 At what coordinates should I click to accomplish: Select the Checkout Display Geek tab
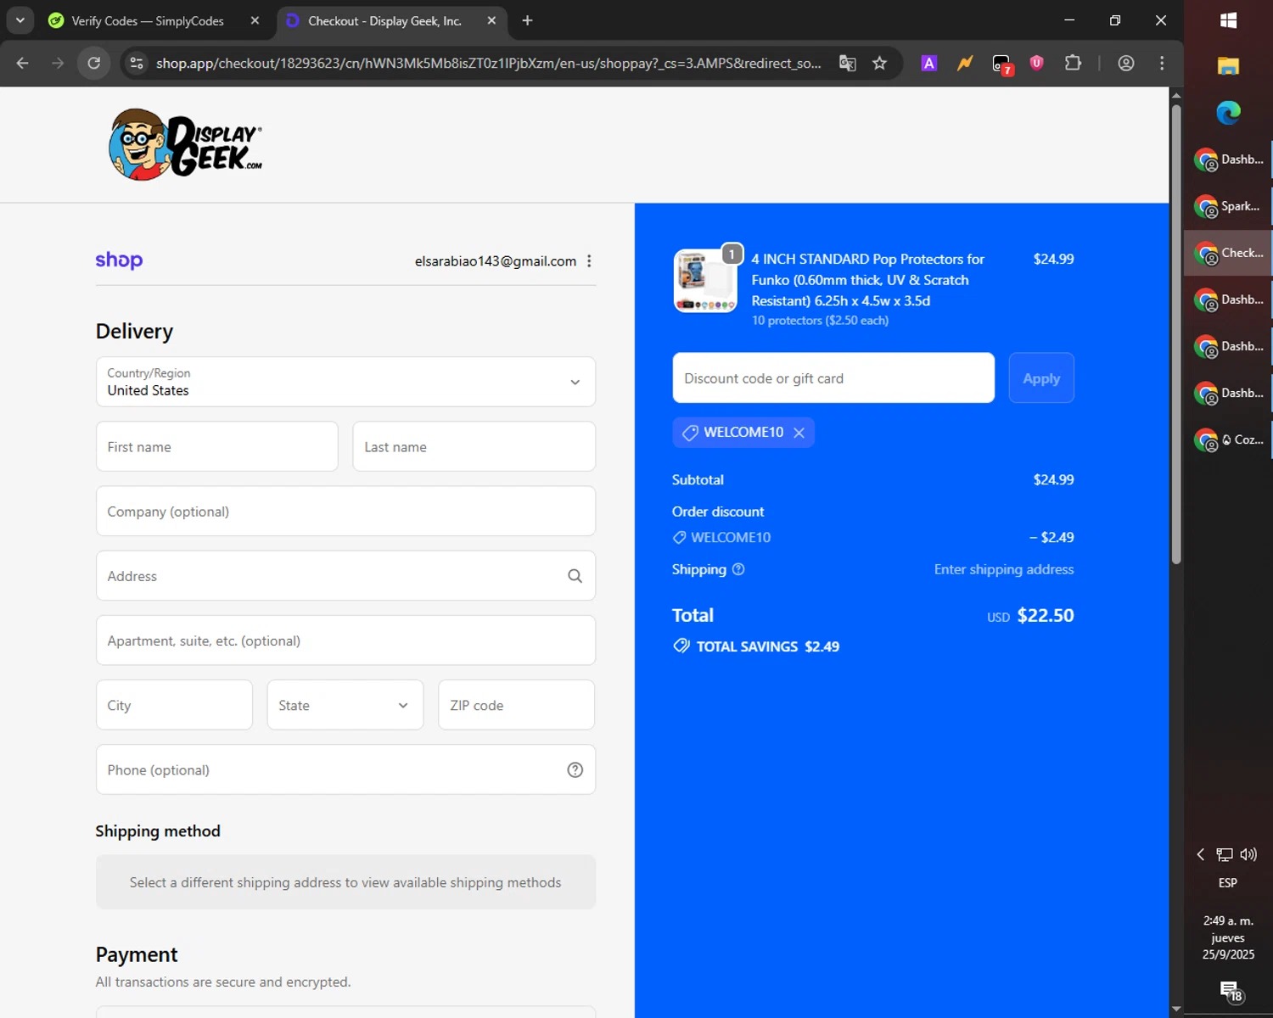click(x=384, y=20)
